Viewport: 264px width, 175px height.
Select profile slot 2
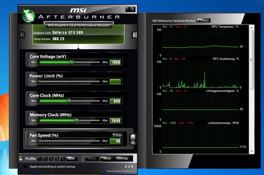point(45,159)
